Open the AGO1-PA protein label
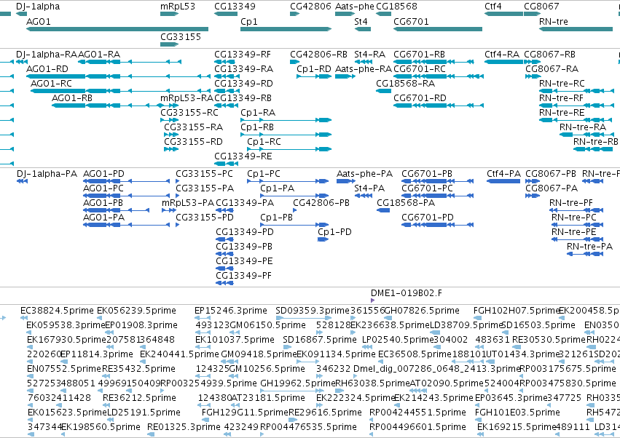 [x=103, y=218]
